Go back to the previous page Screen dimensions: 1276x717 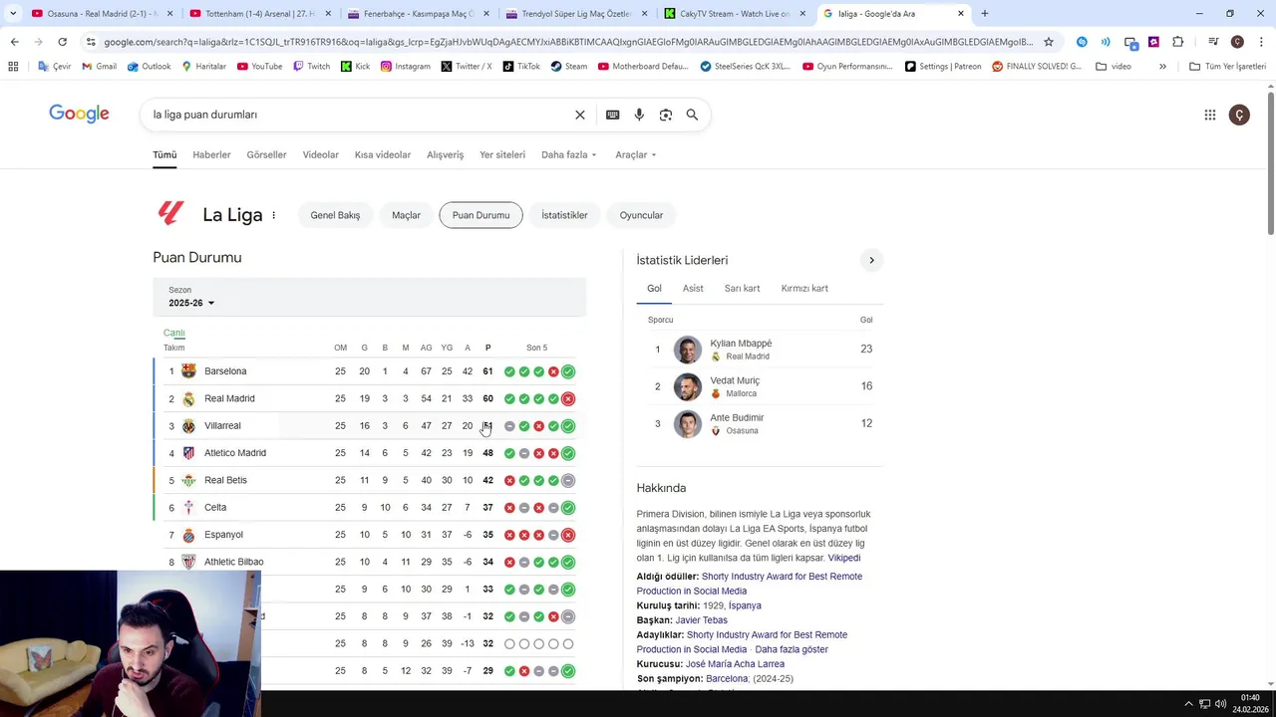14,42
